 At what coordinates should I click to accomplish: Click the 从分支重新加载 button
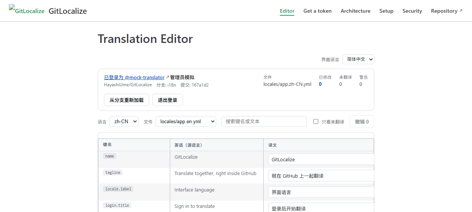(126, 100)
